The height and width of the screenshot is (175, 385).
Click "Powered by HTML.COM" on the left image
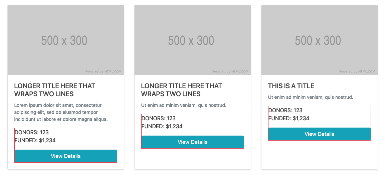click(103, 71)
